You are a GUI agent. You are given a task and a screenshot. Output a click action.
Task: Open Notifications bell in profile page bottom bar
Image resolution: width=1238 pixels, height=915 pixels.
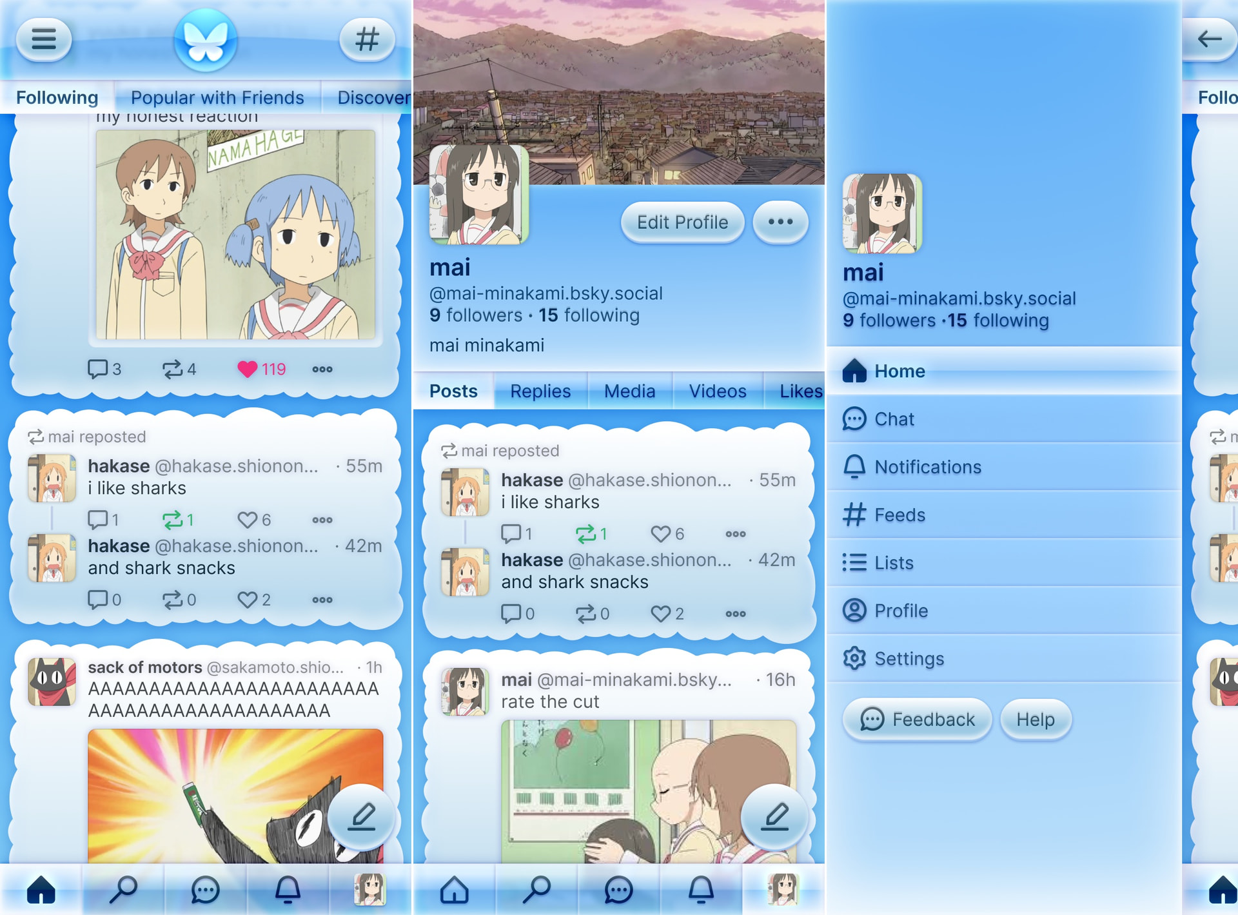coord(702,890)
